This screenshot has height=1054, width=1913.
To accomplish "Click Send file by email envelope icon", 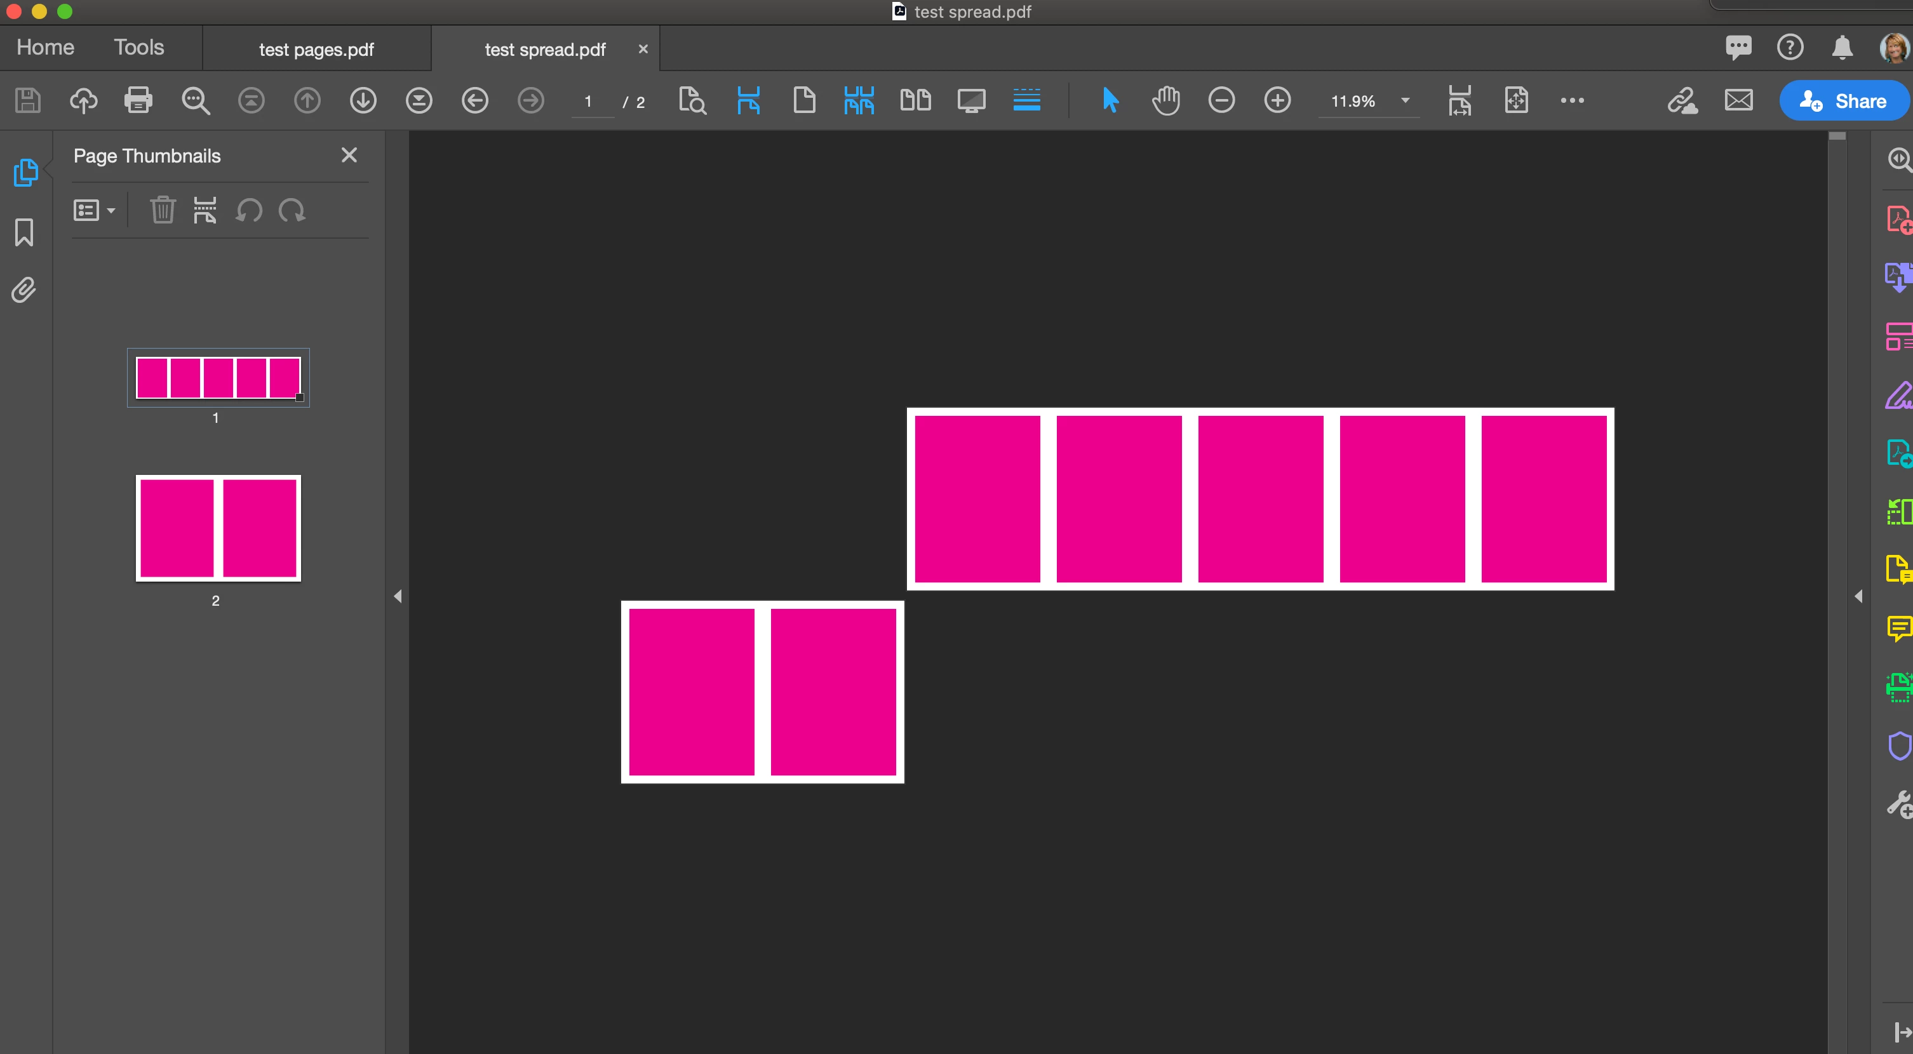I will point(1738,100).
